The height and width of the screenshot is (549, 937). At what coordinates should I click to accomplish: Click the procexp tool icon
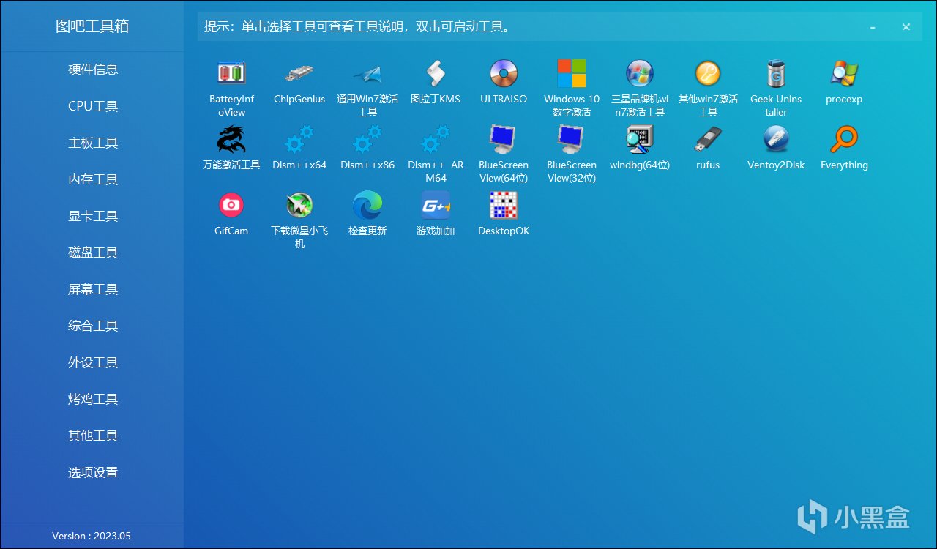(x=844, y=73)
